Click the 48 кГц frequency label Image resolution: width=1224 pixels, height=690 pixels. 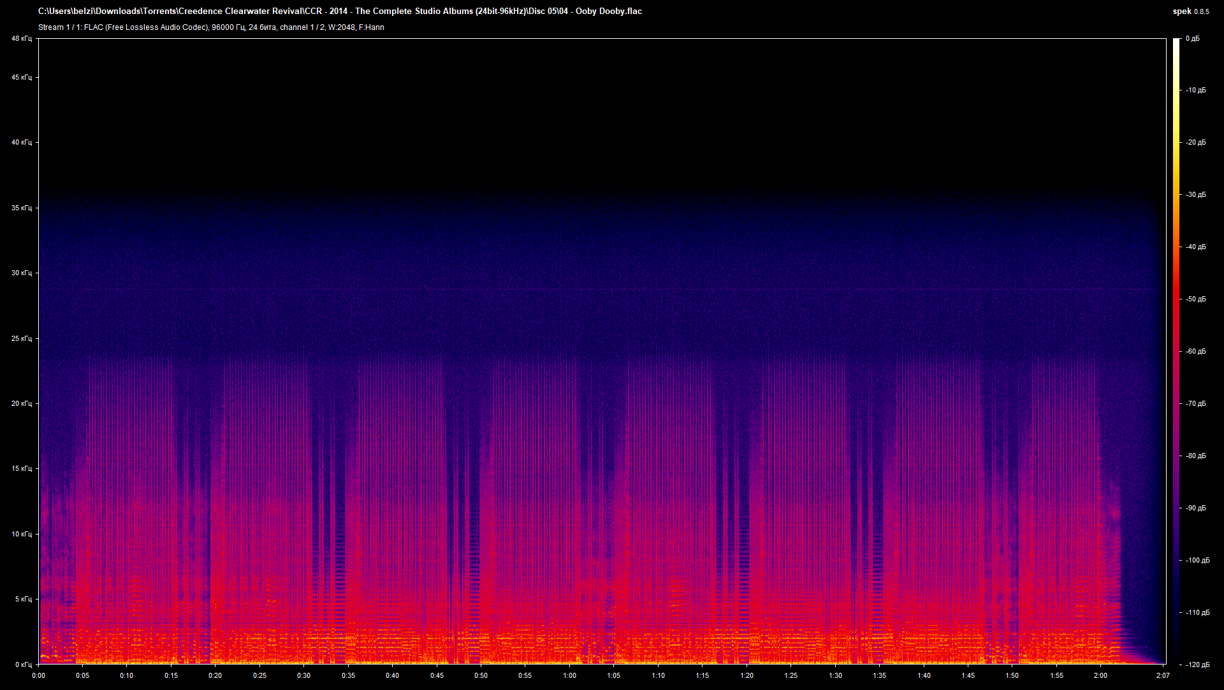pos(21,39)
